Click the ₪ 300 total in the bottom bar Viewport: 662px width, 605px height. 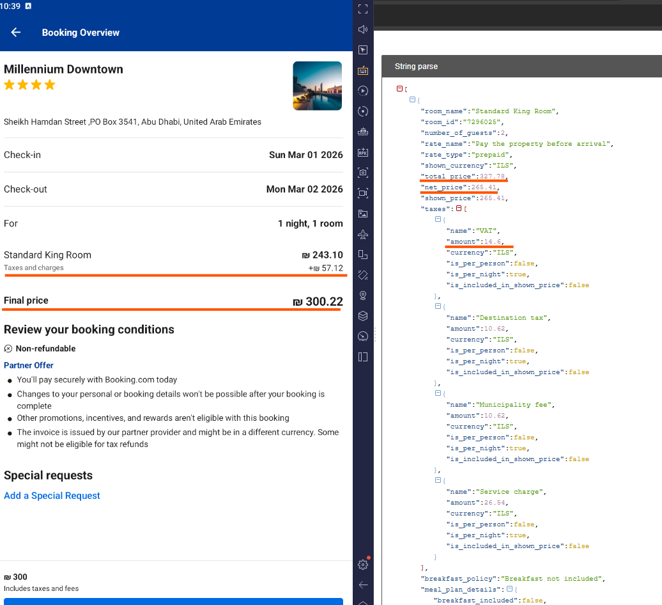[x=15, y=577]
